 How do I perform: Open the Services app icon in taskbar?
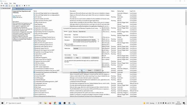click(74, 103)
